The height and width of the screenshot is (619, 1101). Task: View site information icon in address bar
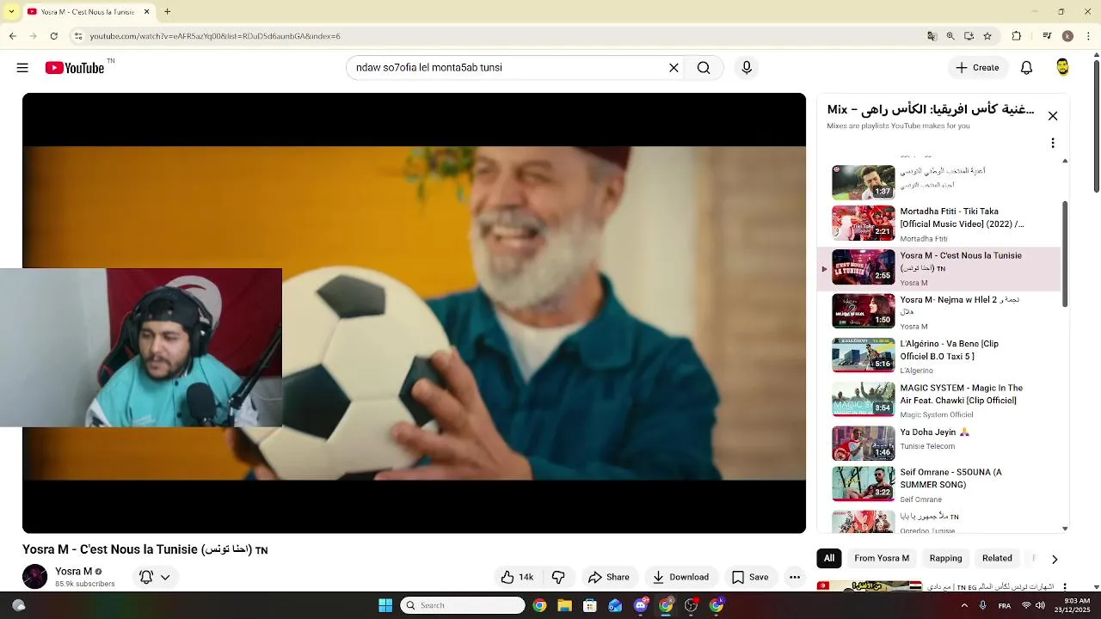click(x=77, y=36)
